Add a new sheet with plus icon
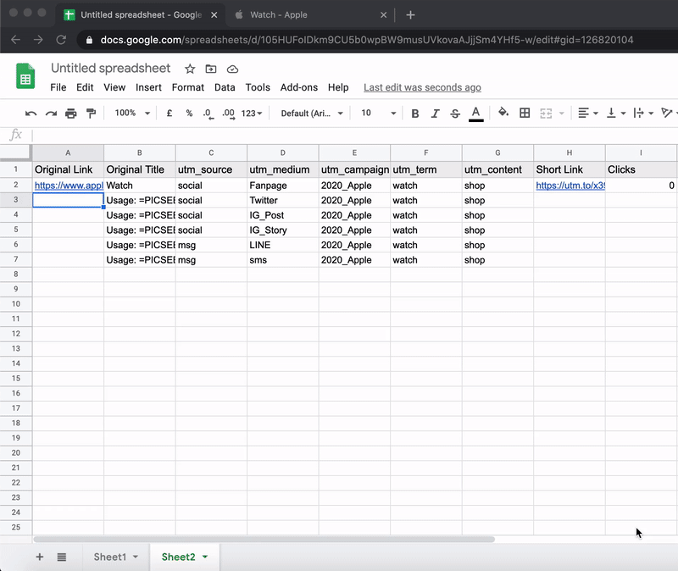 39,557
